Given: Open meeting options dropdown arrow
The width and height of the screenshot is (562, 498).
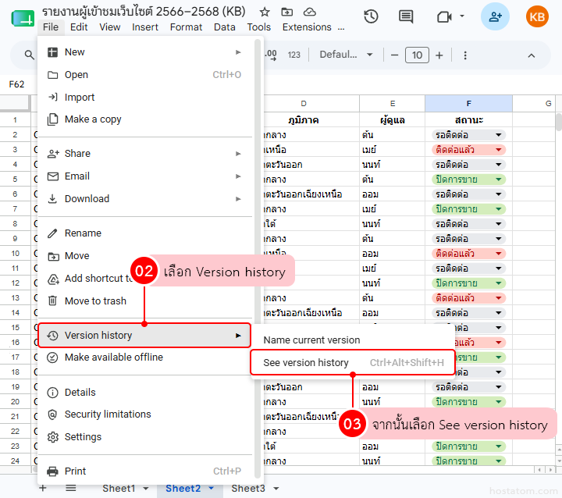Looking at the screenshot, I should click(x=462, y=16).
